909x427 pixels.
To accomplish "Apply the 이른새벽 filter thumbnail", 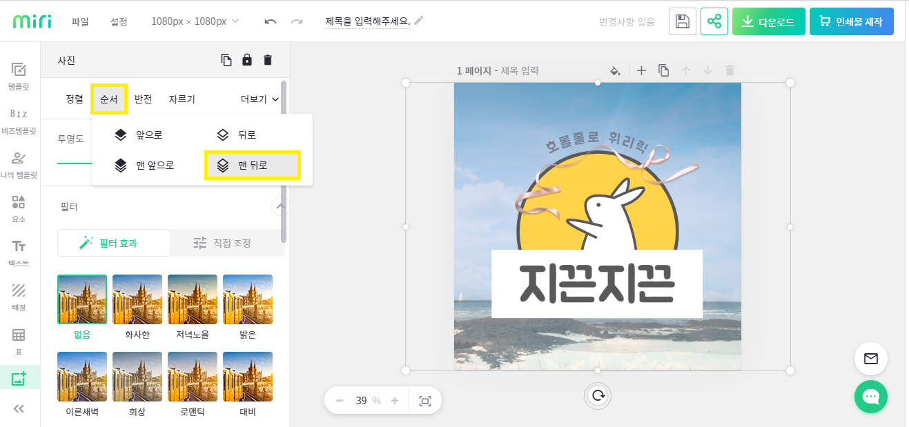I will 82,377.
